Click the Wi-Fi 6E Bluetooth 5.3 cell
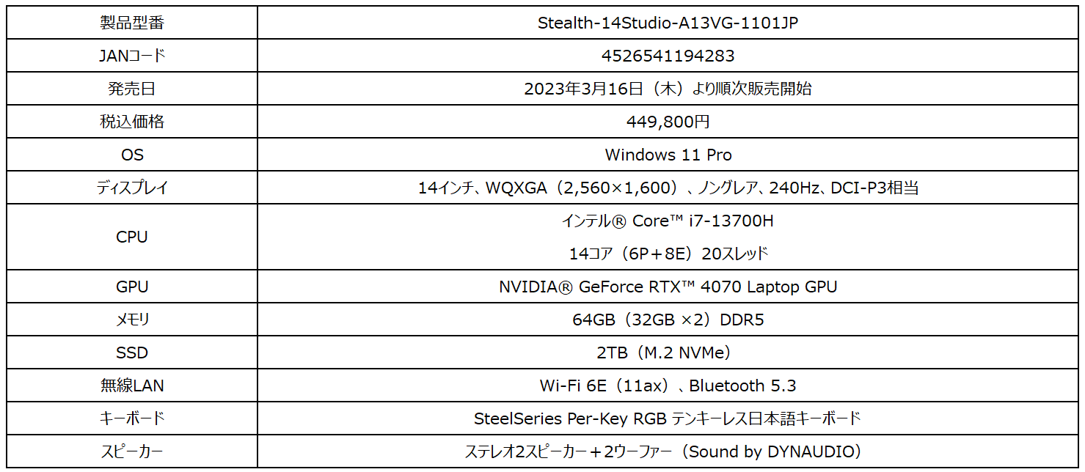The height and width of the screenshot is (472, 1085). click(x=668, y=386)
